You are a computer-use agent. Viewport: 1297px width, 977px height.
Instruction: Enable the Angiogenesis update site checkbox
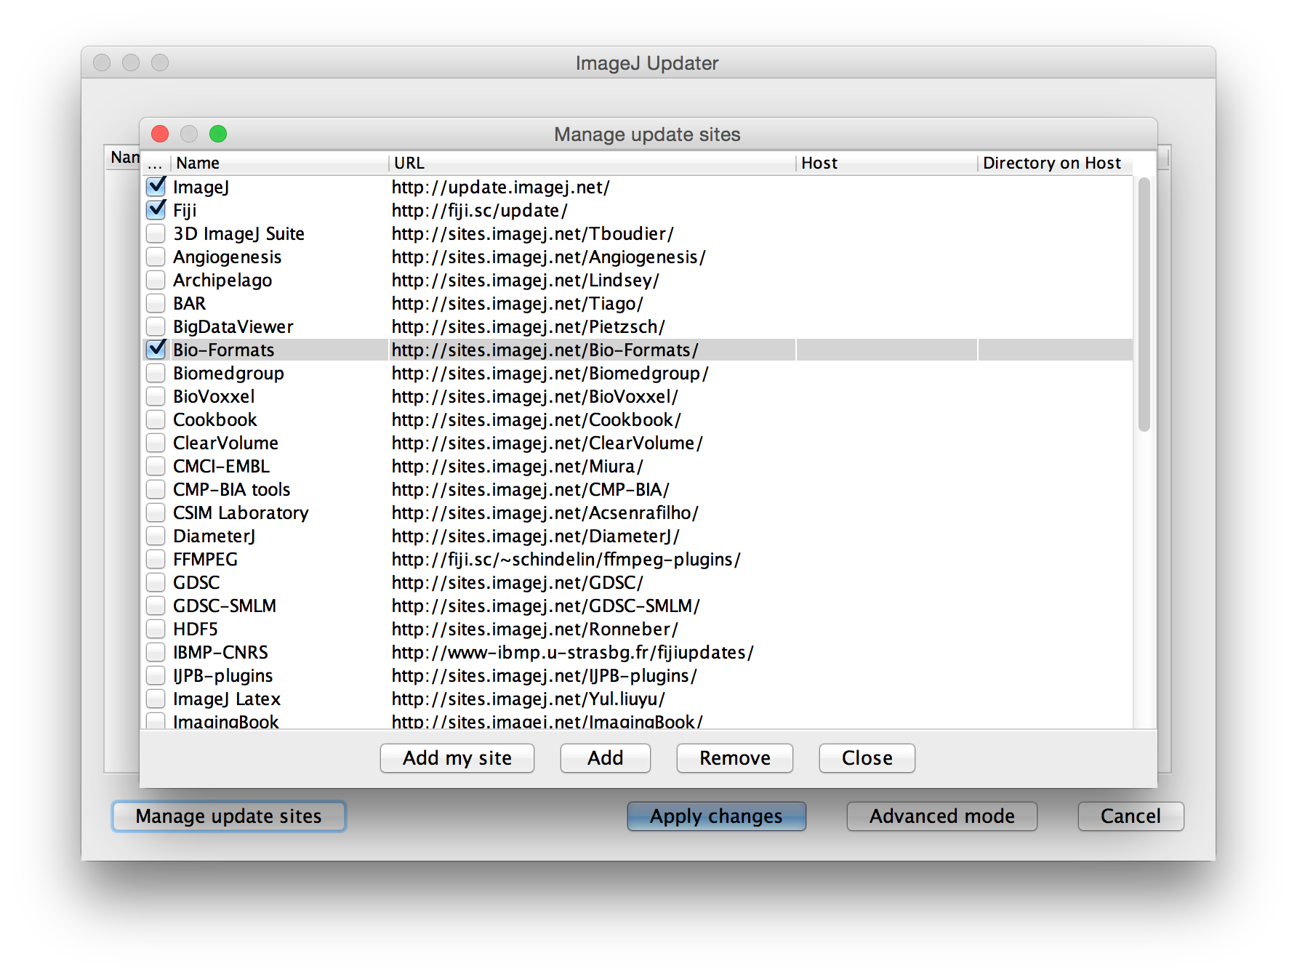(x=156, y=257)
